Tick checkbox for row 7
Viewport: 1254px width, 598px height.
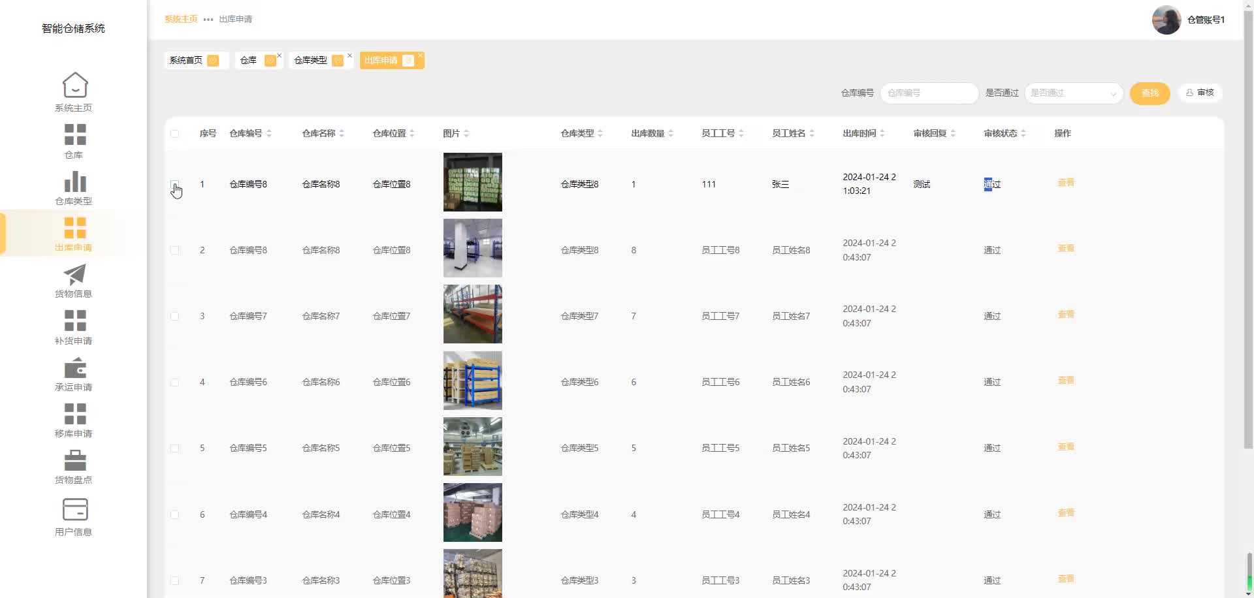pos(174,580)
